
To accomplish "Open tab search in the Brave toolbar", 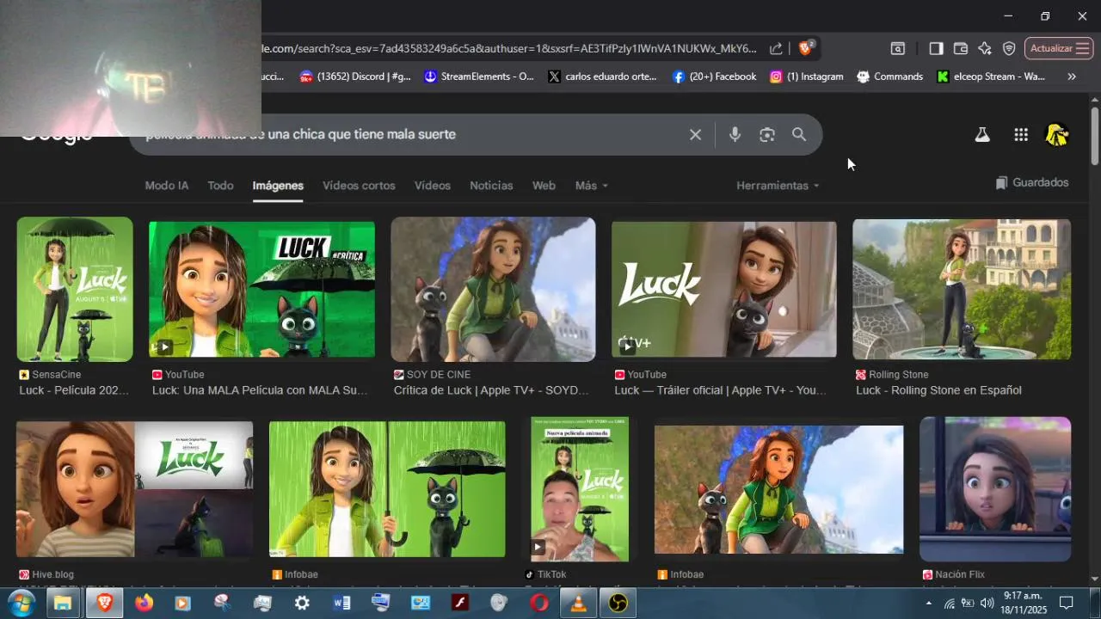I will pos(897,49).
